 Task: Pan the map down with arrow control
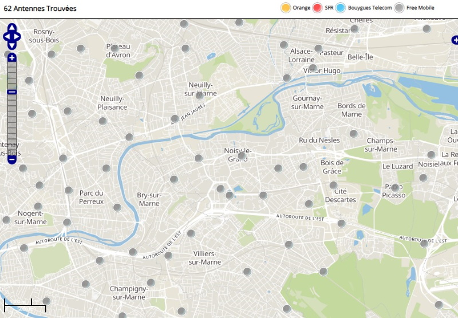tap(12, 46)
